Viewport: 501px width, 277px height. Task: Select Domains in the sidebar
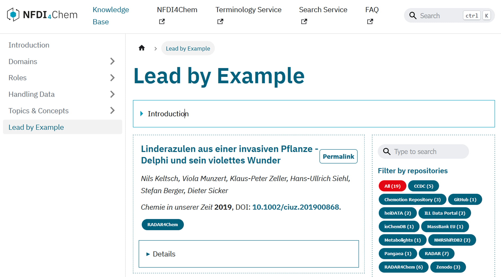tap(23, 61)
